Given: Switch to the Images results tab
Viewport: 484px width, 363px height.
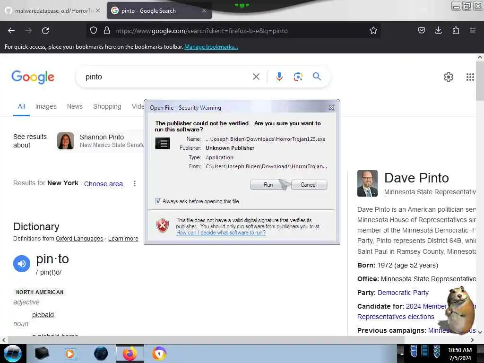Looking at the screenshot, I should [46, 106].
